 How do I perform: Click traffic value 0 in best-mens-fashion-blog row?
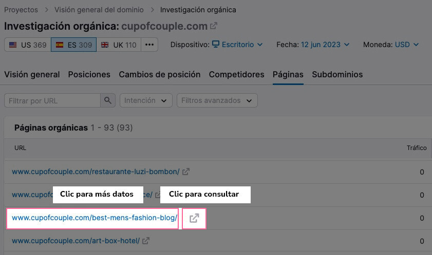422,218
